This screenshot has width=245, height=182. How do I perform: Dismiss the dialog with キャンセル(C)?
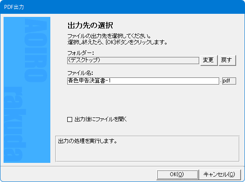(x=220, y=174)
